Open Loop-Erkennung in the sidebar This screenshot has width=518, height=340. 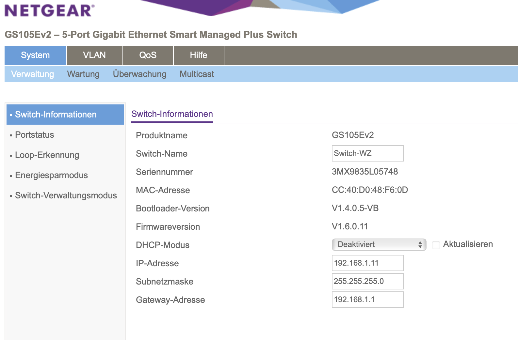click(x=47, y=155)
